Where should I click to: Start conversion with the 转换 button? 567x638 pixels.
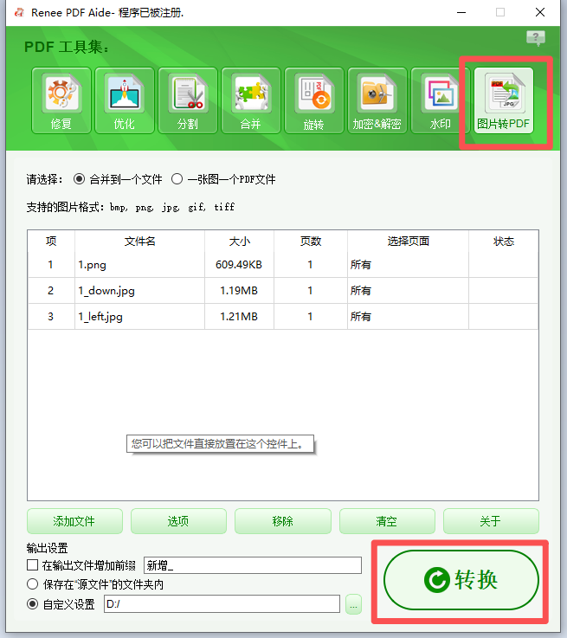click(x=461, y=580)
